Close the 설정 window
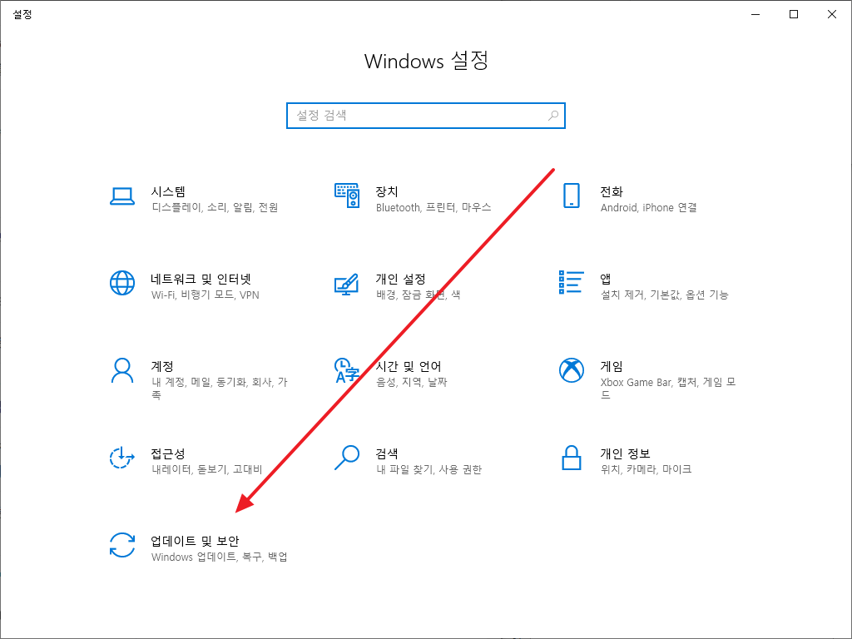The width and height of the screenshot is (852, 639). click(832, 14)
